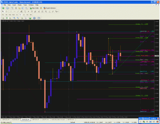Screen dimensions: 160x124
Task: Select the H1 timeframe
Action: point(17,15)
